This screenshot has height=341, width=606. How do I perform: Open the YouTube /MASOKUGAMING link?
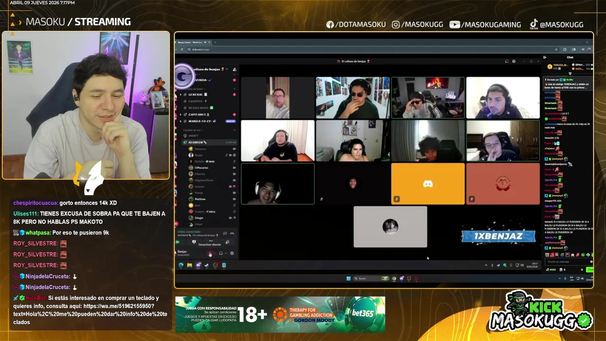pyautogui.click(x=485, y=24)
